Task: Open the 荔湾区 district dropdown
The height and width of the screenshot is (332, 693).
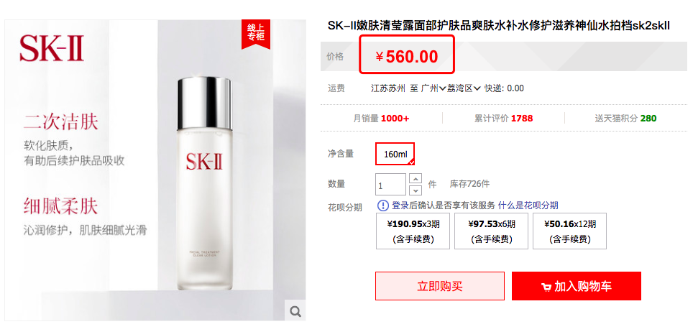Action: [x=464, y=88]
